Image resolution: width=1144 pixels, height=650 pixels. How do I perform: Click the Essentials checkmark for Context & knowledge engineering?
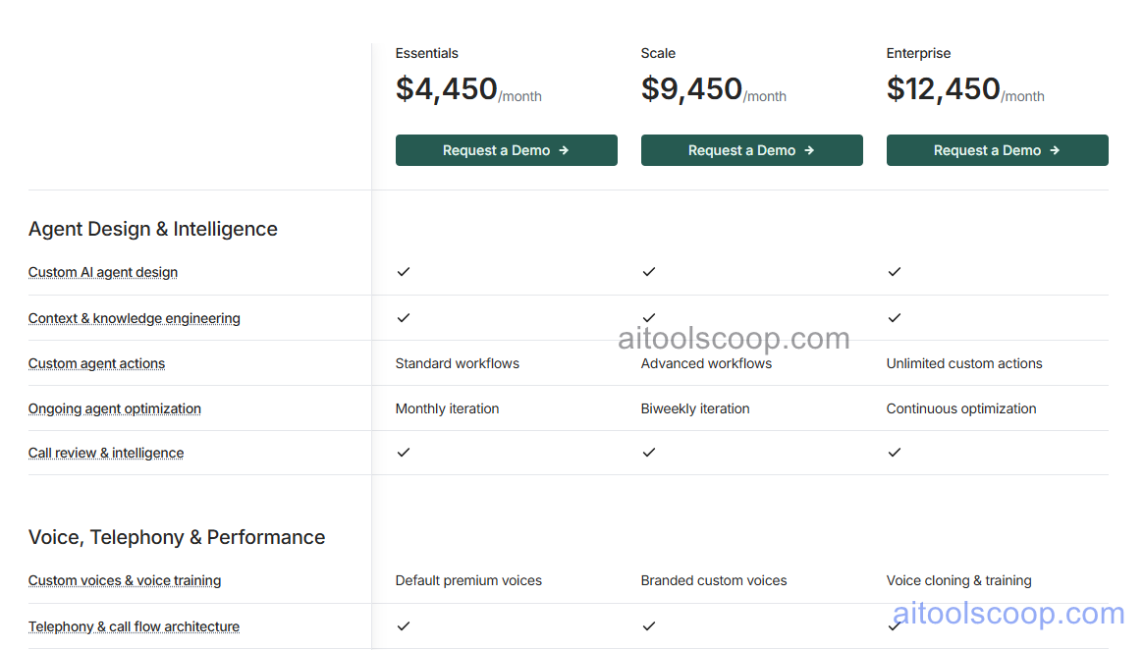[x=404, y=317]
